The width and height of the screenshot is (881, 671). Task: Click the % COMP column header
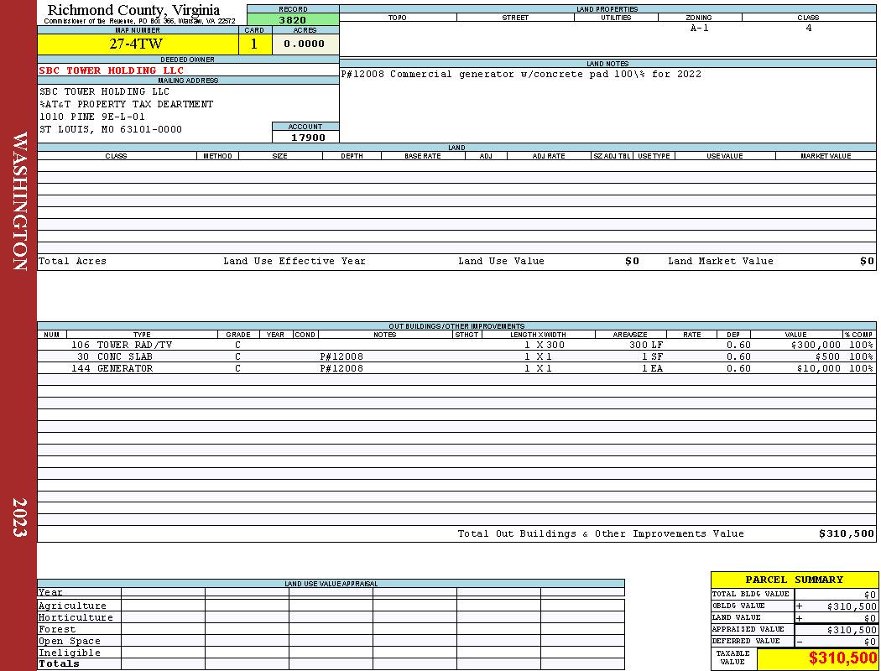click(x=859, y=335)
